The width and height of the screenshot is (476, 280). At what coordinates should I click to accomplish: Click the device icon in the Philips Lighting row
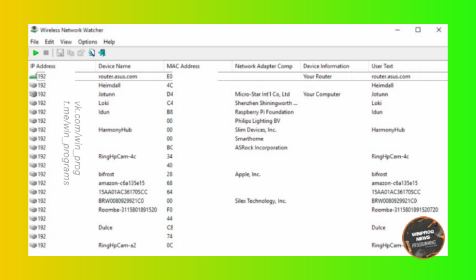click(x=33, y=121)
